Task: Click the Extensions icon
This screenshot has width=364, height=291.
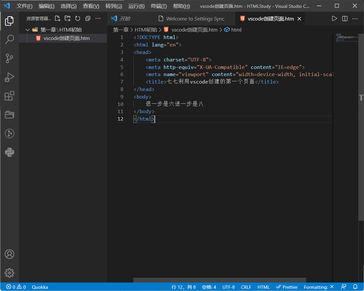Action: pos(9,96)
